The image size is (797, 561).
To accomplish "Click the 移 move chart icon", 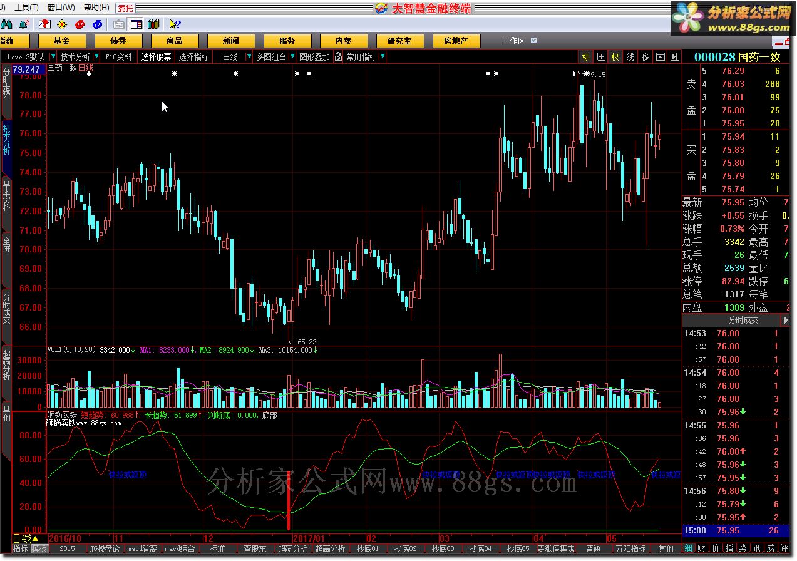I will (645, 57).
